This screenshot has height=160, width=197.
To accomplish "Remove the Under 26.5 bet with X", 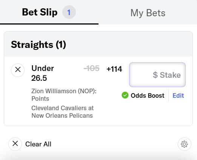I will 18,70.
